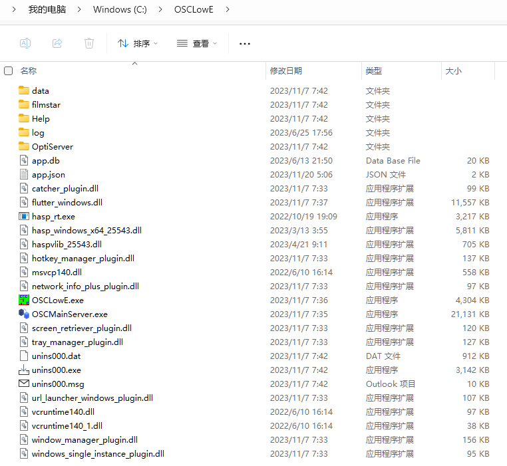
Task: Click the Data Base File type cell
Action: click(393, 161)
